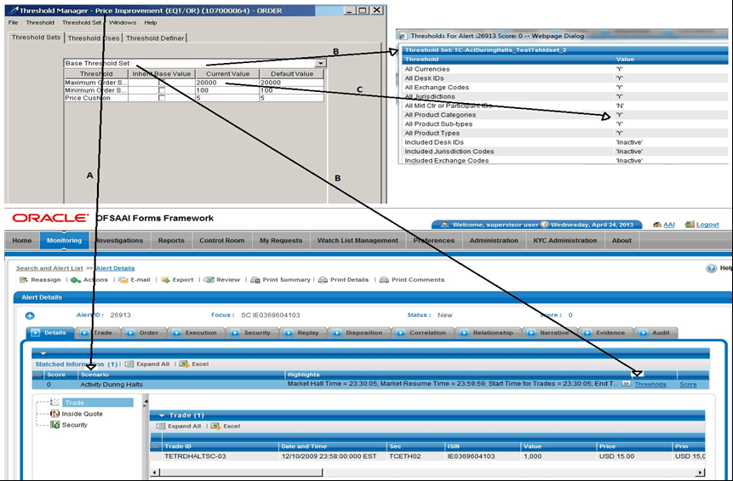Click the Webpage Dialog browser icon
This screenshot has height=481, width=733.
(x=402, y=36)
